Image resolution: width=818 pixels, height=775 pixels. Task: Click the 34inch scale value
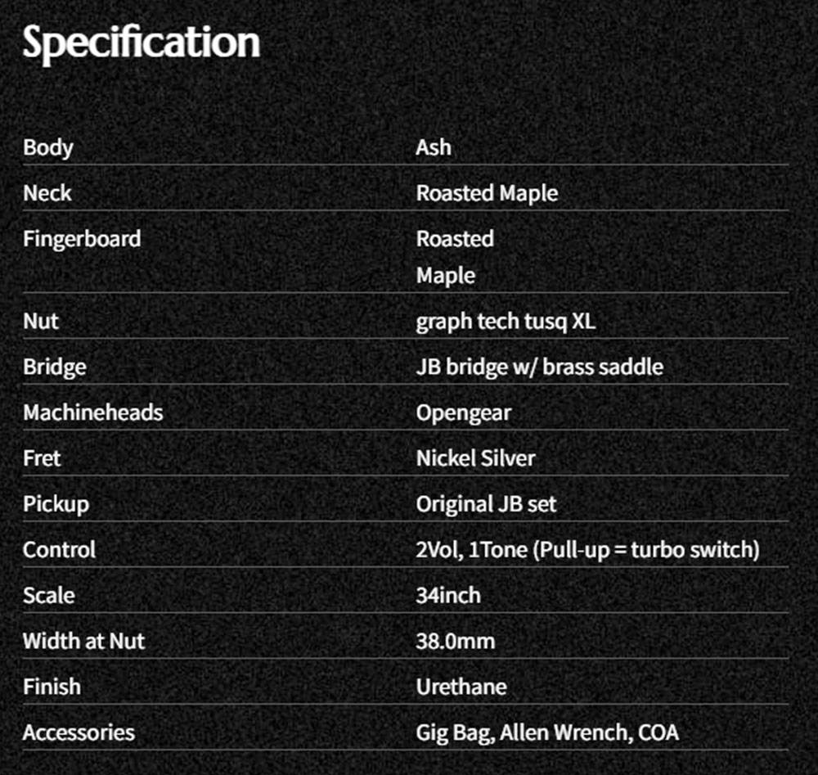click(x=448, y=596)
